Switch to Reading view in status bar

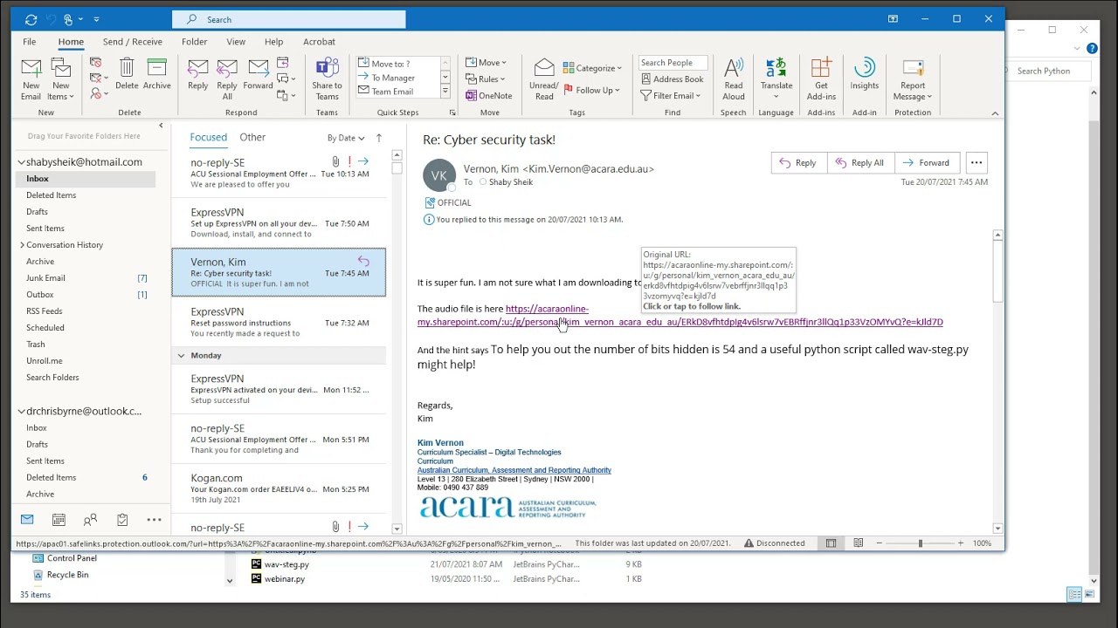coord(858,543)
